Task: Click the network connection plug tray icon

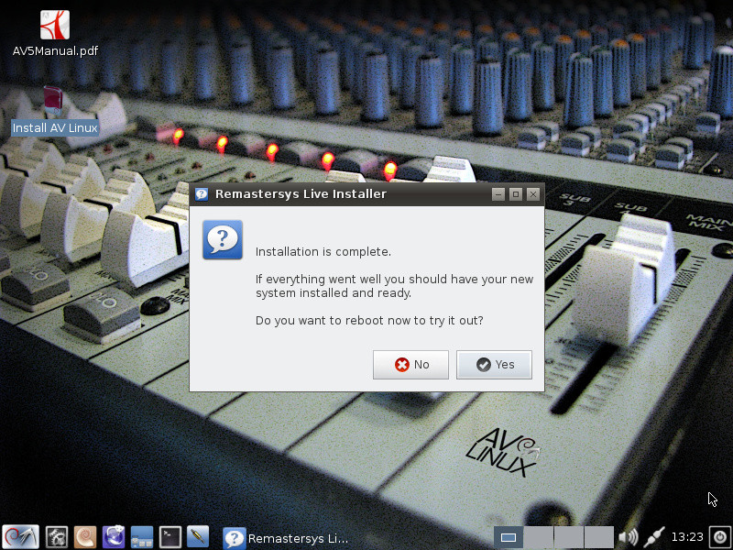Action: 654,537
